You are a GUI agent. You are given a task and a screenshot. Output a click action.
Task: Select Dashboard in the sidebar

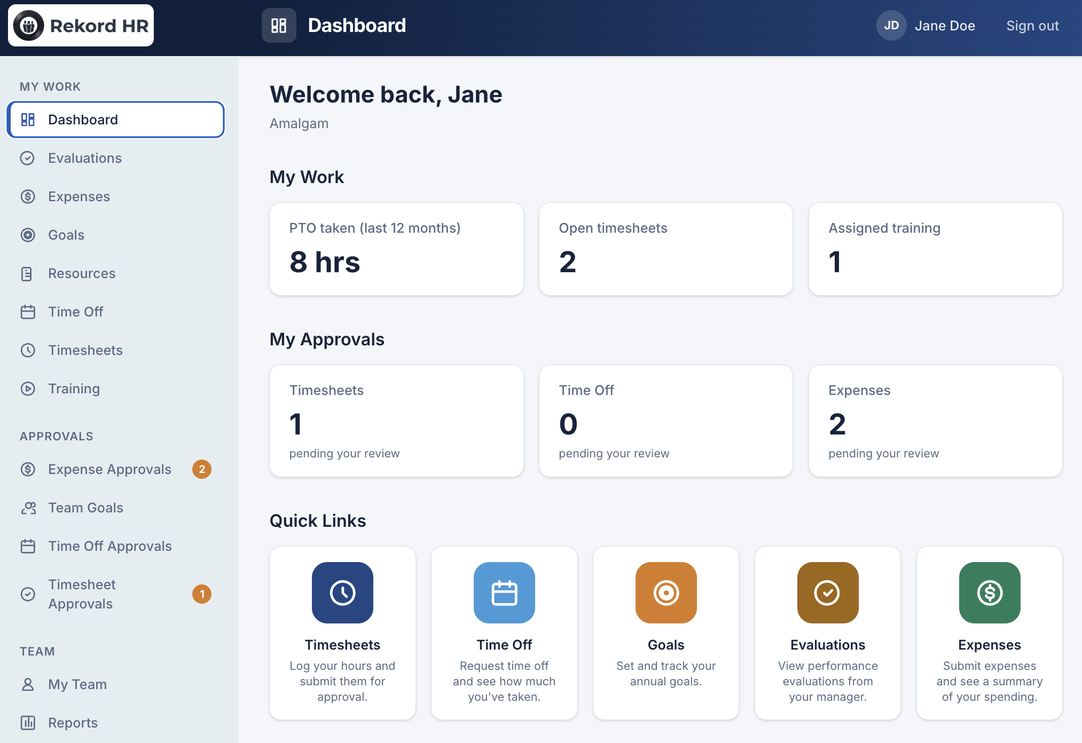[116, 120]
